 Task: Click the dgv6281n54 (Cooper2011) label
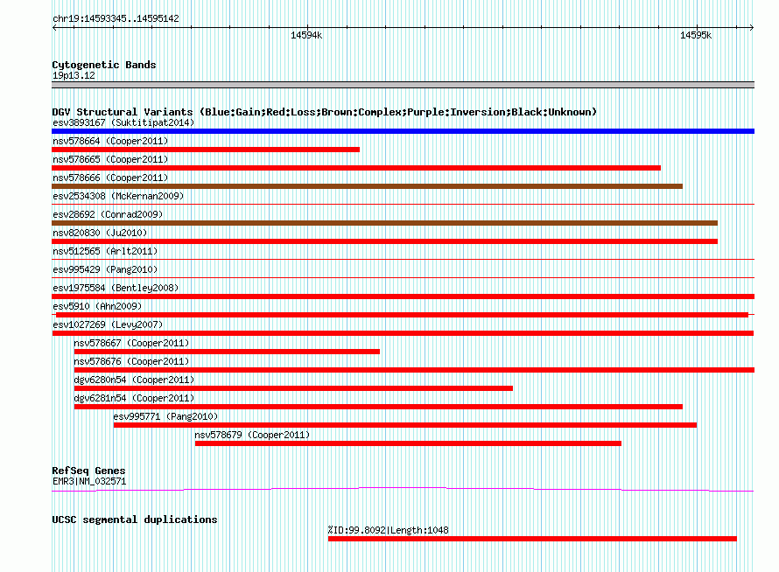pyautogui.click(x=134, y=398)
